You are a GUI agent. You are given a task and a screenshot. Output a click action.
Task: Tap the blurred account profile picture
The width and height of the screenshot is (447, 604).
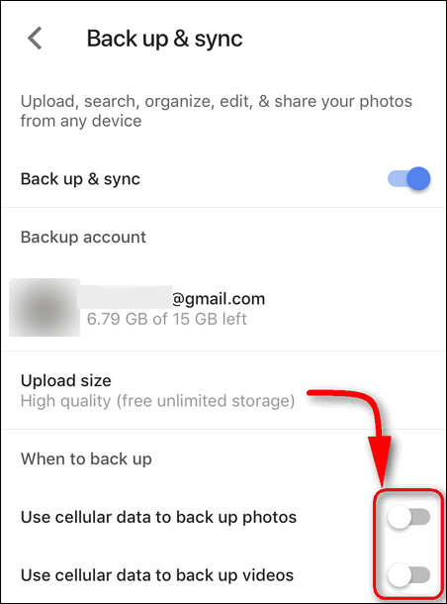[x=45, y=307]
